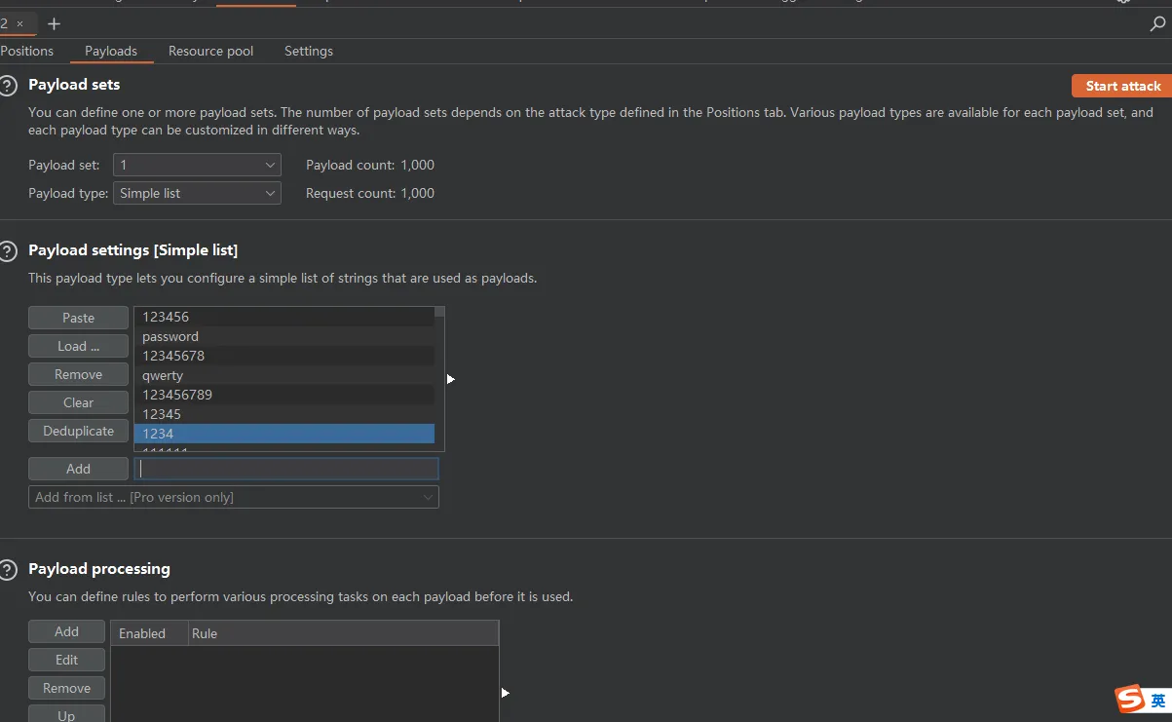This screenshot has width=1172, height=722.
Task: Click the Up button for processing rules
Action: 66,714
